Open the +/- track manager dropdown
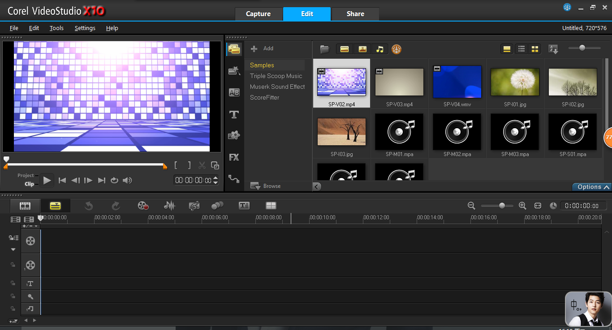612x330 pixels. click(30, 226)
